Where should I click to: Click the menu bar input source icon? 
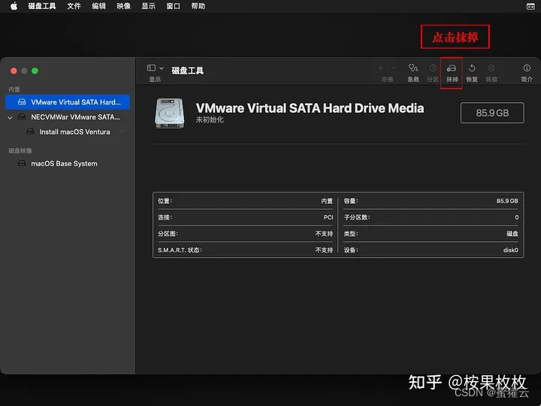pyautogui.click(x=530, y=6)
